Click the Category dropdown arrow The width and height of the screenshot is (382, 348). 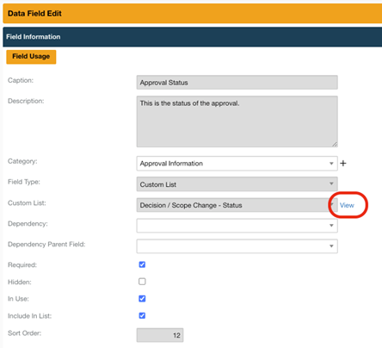[x=331, y=164]
